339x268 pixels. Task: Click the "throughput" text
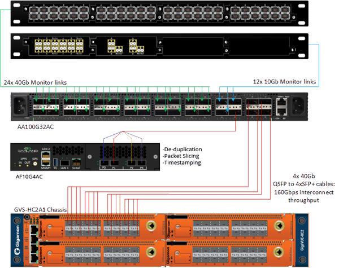(x=303, y=200)
